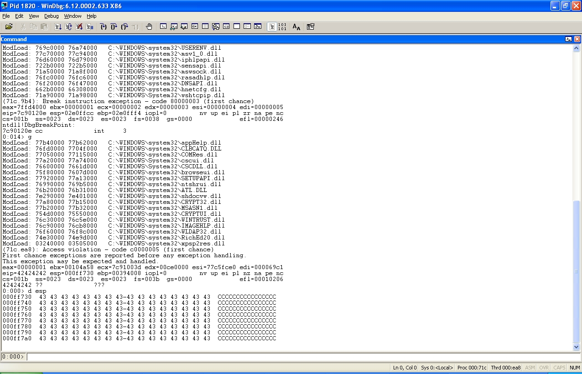Image resolution: width=582 pixels, height=374 pixels.
Task: Open the View menu
Action: coord(34,16)
